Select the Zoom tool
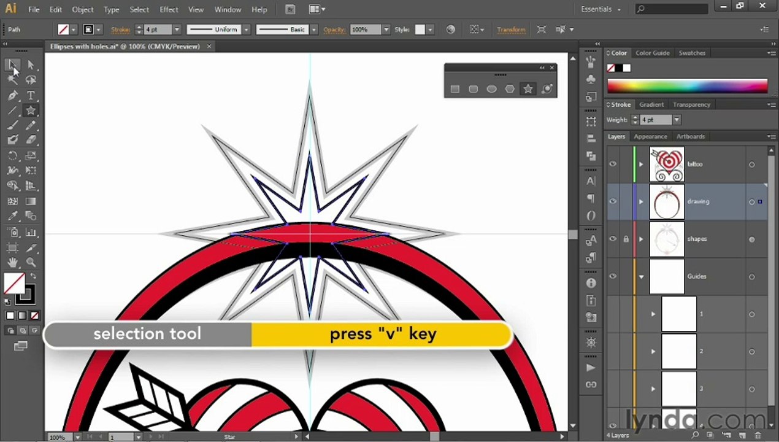779x442 pixels. click(31, 263)
